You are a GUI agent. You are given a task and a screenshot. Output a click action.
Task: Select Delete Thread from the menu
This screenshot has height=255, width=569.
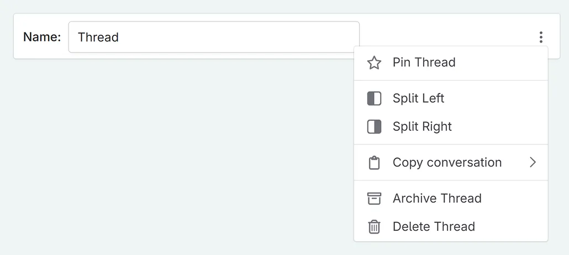click(x=434, y=227)
